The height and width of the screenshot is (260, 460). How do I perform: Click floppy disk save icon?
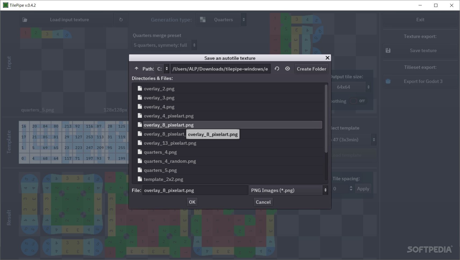click(388, 50)
